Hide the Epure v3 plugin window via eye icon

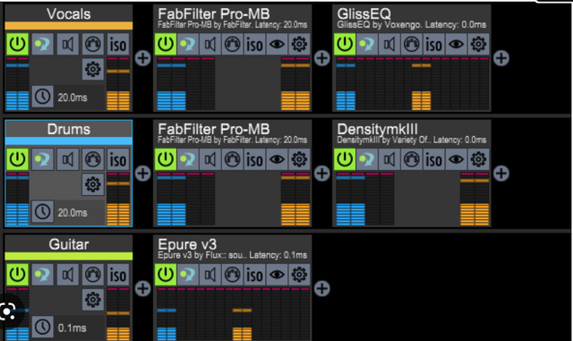[x=277, y=275]
